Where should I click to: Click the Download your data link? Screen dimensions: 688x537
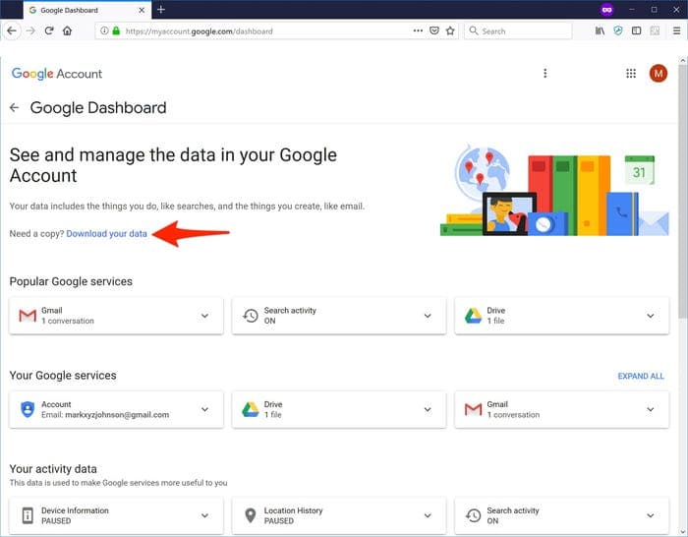pyautogui.click(x=106, y=234)
